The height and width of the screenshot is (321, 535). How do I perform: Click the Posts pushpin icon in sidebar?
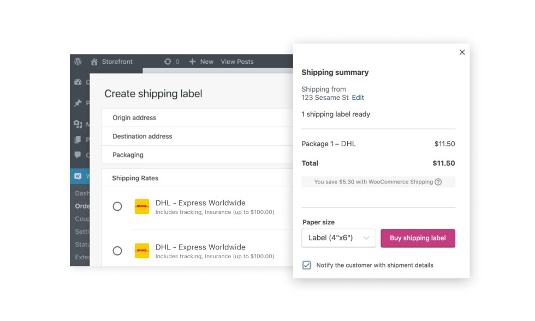(x=78, y=103)
